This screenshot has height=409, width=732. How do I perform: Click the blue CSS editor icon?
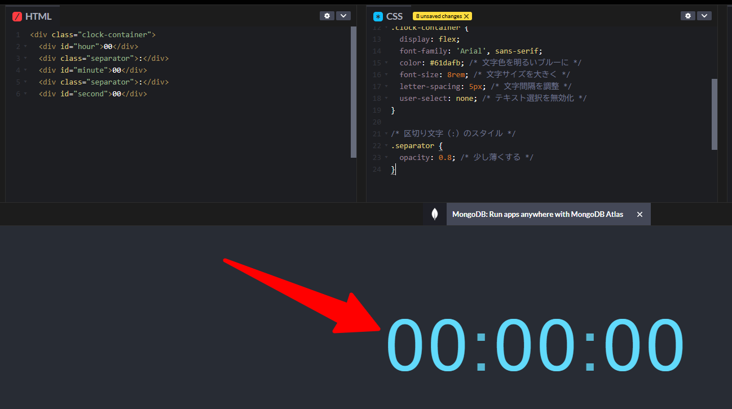(378, 16)
